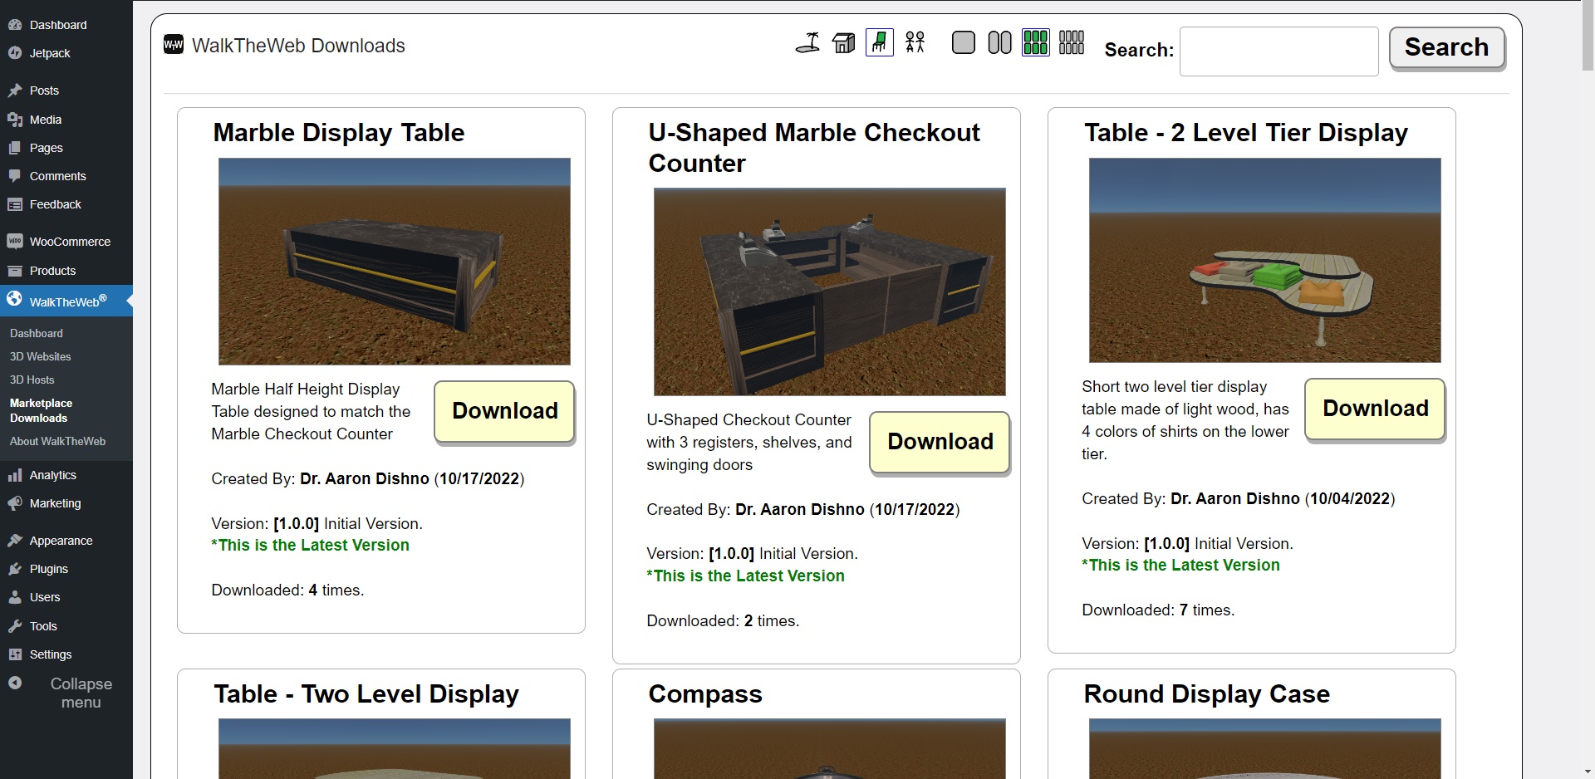Viewport: 1595px width, 779px height.
Task: Open the 3D Hosts submenu item
Action: click(x=32, y=380)
